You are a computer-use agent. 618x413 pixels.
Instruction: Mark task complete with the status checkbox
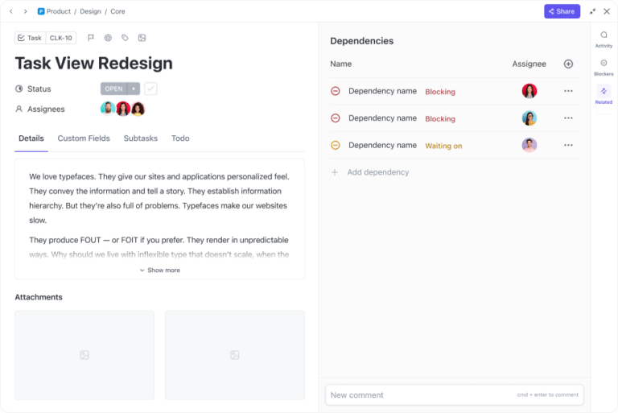(x=150, y=89)
